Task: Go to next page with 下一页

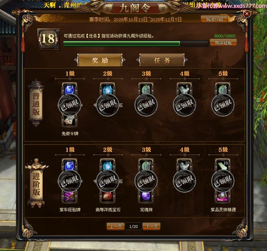Action: (151, 226)
